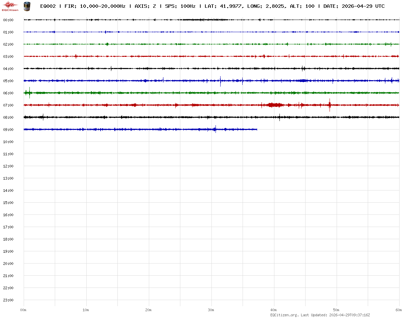This screenshot has height=318, width=406.
Task: Click the large red burst on 07:00 trace
Action: pos(275,105)
